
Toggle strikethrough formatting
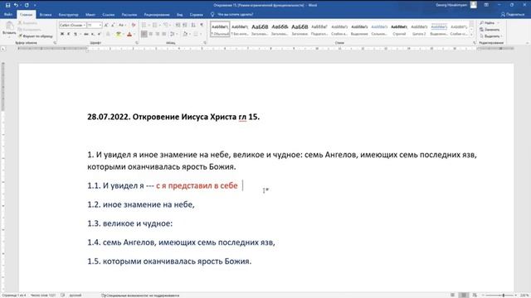pos(86,34)
